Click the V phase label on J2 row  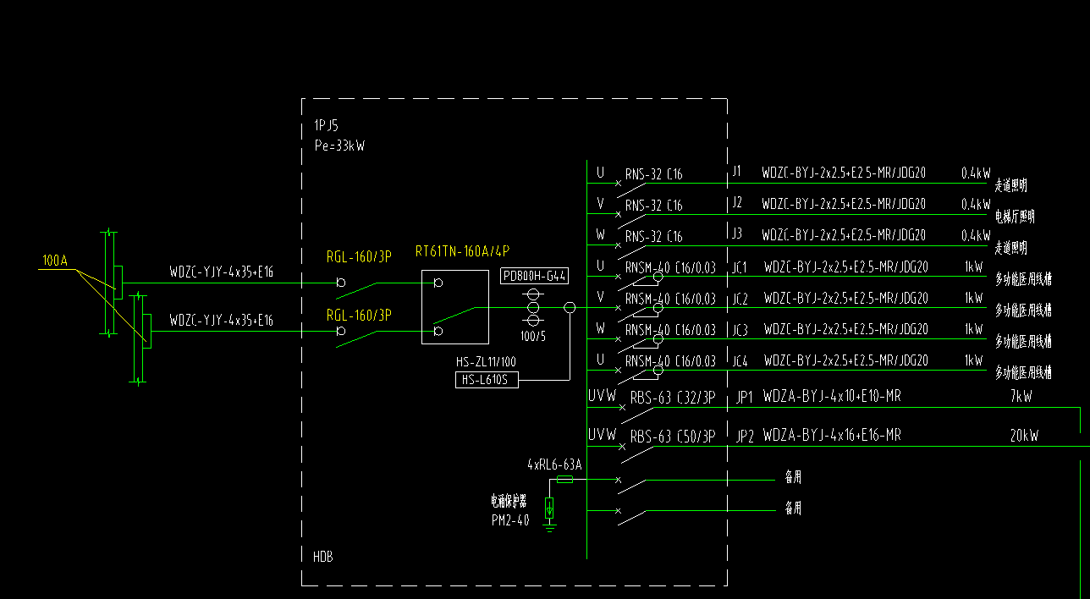coord(600,203)
